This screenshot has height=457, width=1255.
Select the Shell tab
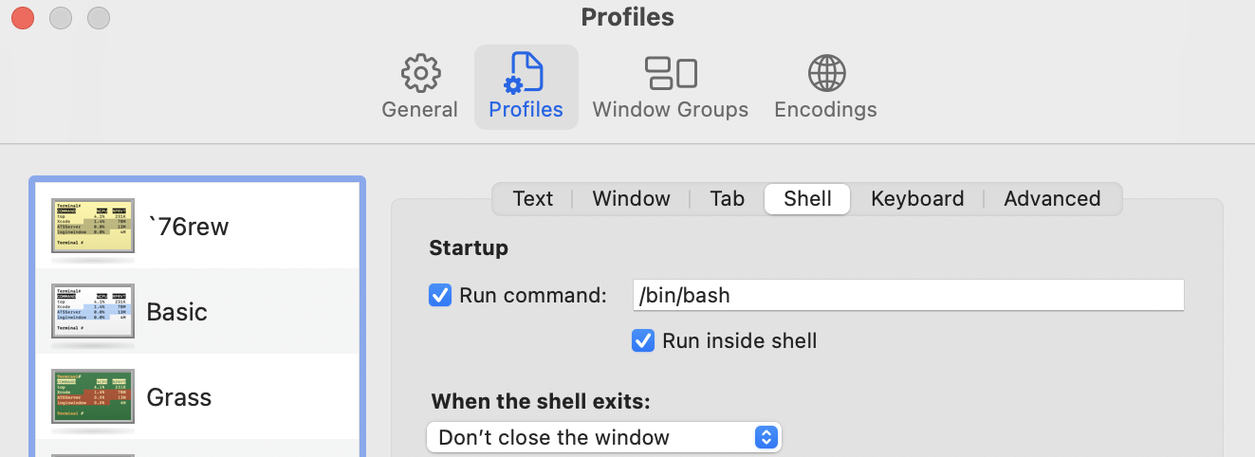coord(807,199)
